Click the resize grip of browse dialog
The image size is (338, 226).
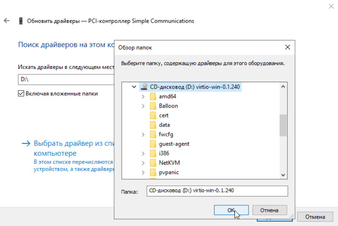pos(292,216)
